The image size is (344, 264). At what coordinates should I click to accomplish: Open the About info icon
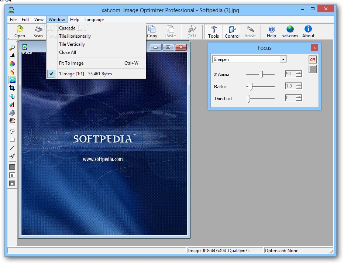click(308, 32)
